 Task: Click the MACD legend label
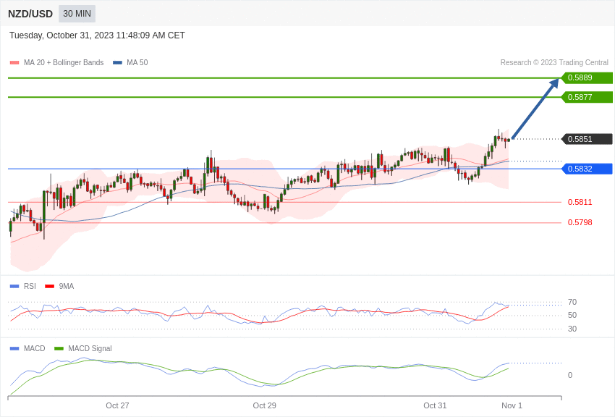coord(35,348)
